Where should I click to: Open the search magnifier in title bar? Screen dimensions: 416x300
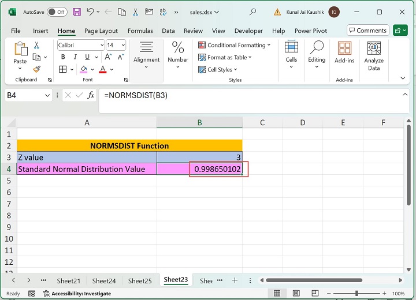click(x=253, y=12)
